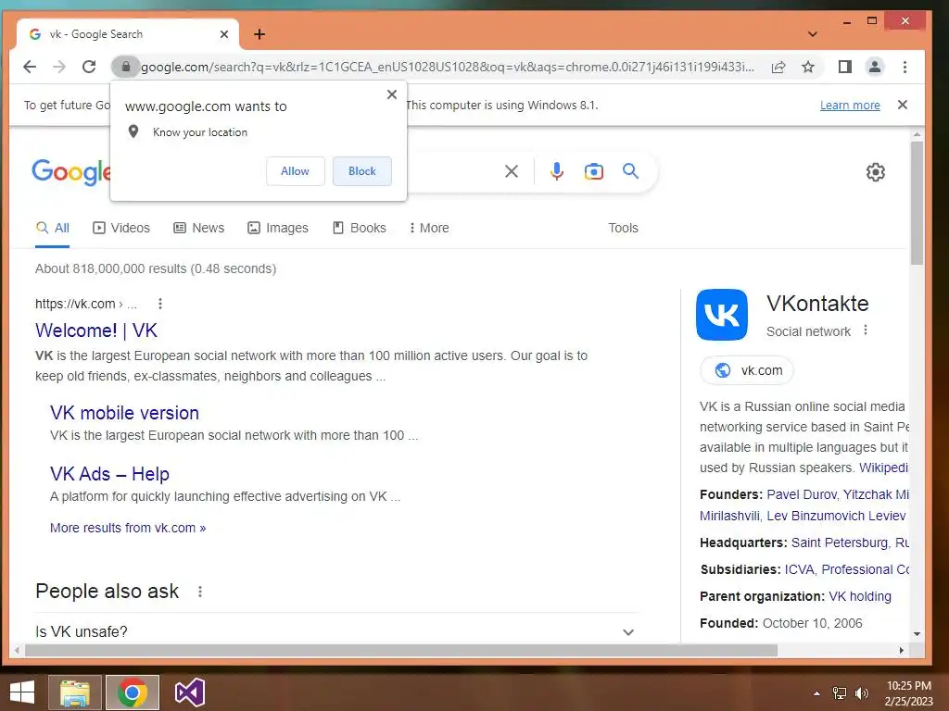Screen dimensions: 949x711
Task: Open a new tab with the plus button
Action: [259, 34]
